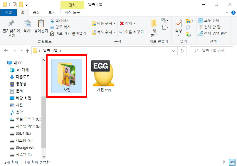Click the red X 삭제 (Delete) button

click(126, 23)
